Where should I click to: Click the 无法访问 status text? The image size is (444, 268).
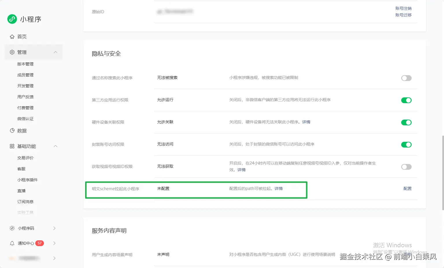pos(165,144)
